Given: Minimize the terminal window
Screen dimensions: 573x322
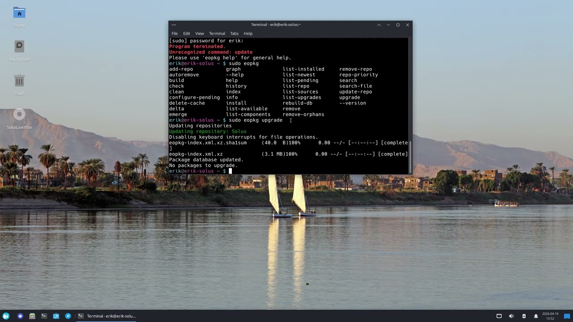Looking at the screenshot, I should [x=388, y=25].
